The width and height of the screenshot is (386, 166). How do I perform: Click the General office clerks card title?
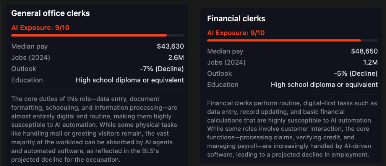pyautogui.click(x=50, y=13)
